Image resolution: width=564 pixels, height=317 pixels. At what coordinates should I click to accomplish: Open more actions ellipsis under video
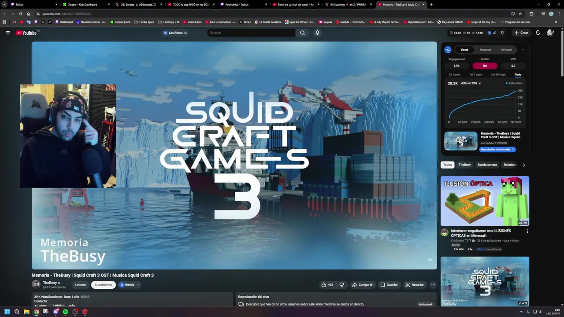click(433, 285)
